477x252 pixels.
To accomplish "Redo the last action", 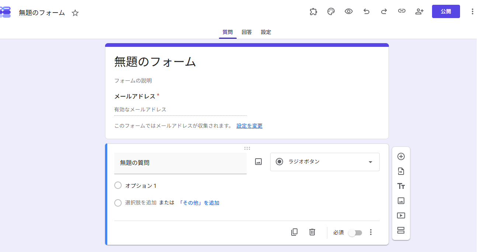I will 384,11.
